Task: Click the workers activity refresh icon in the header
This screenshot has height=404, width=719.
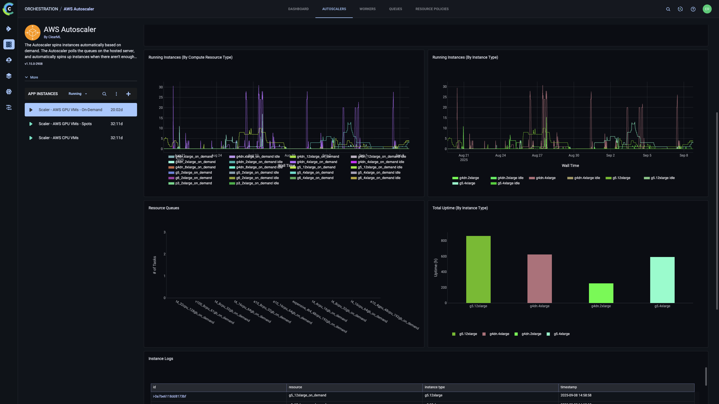Action: click(x=681, y=9)
